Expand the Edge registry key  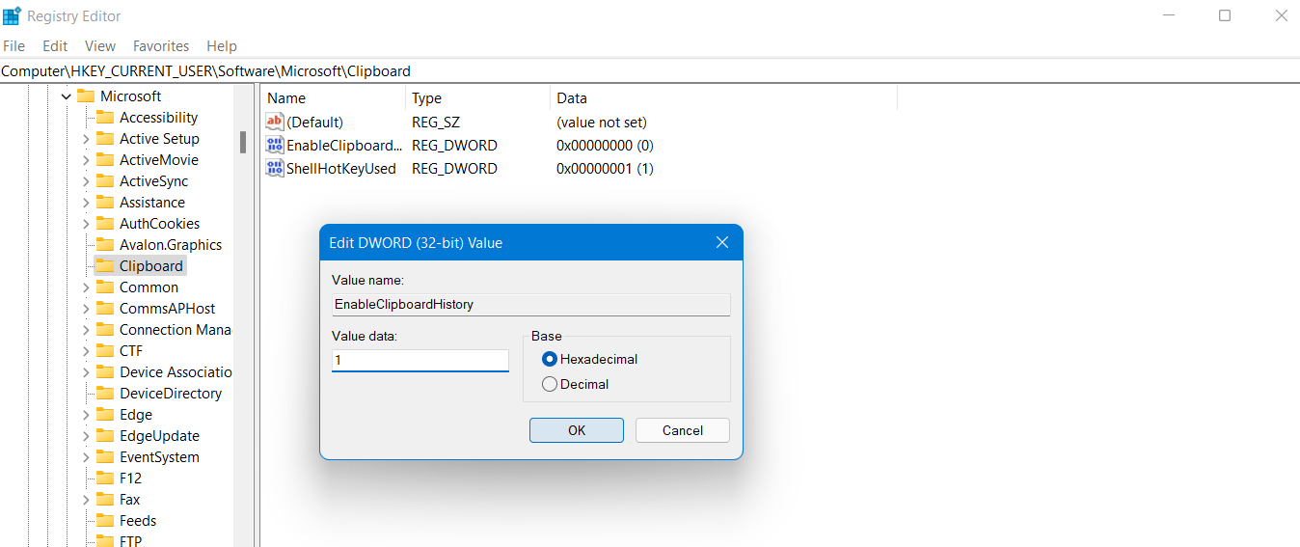[x=86, y=415]
